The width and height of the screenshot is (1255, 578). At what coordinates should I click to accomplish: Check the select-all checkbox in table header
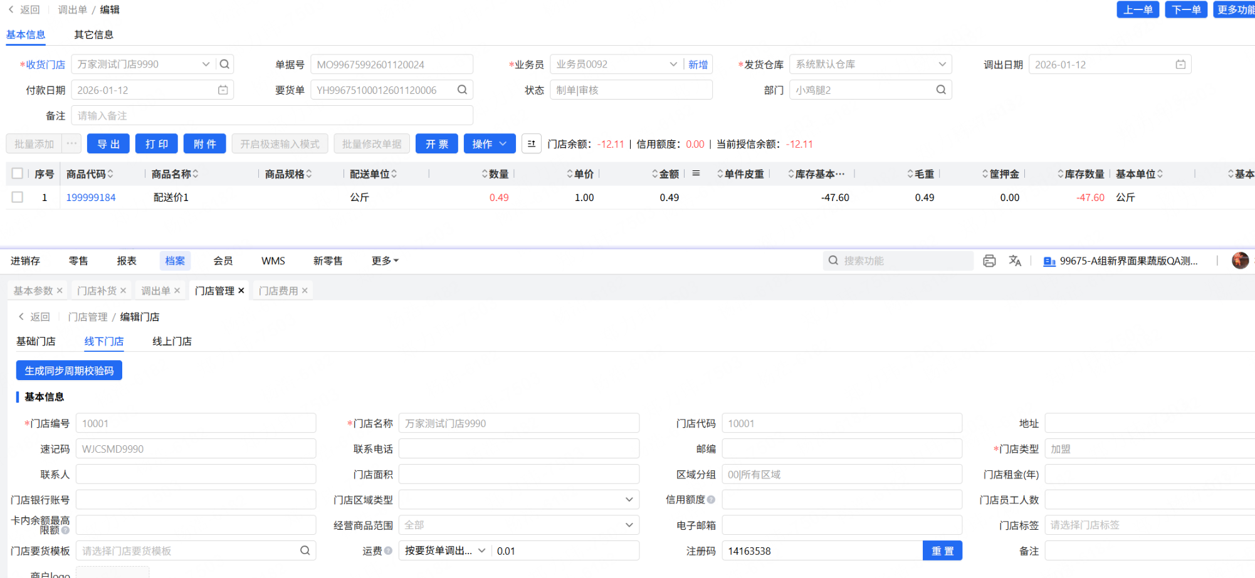click(18, 173)
